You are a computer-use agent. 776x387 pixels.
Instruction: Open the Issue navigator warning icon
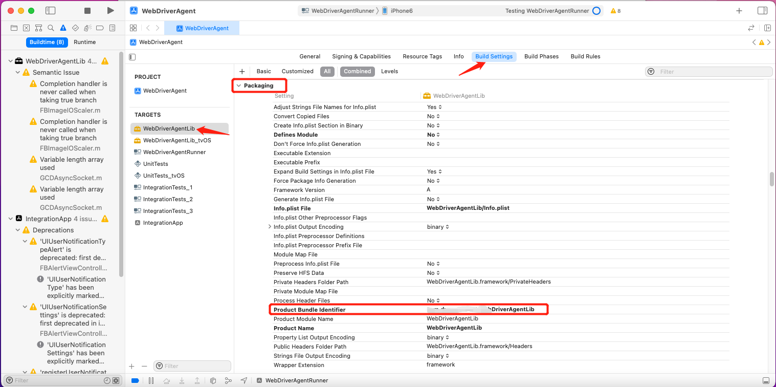tap(63, 28)
